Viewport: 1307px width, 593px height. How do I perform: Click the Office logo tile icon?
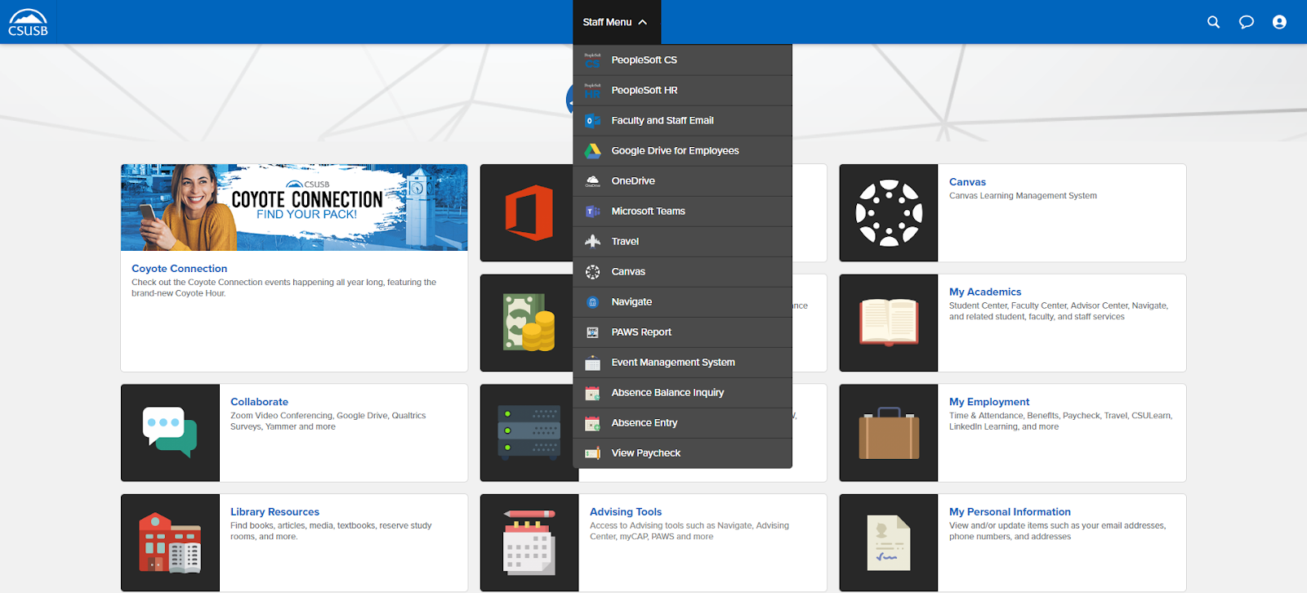click(x=528, y=213)
